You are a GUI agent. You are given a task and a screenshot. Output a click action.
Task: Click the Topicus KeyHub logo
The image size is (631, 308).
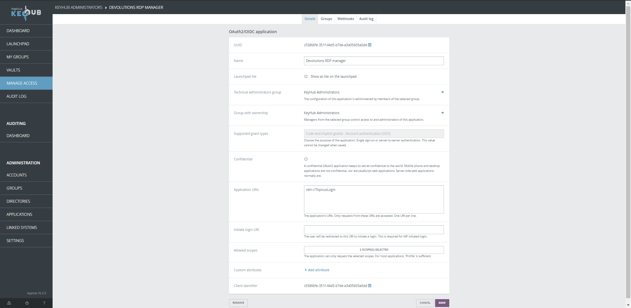click(x=26, y=12)
